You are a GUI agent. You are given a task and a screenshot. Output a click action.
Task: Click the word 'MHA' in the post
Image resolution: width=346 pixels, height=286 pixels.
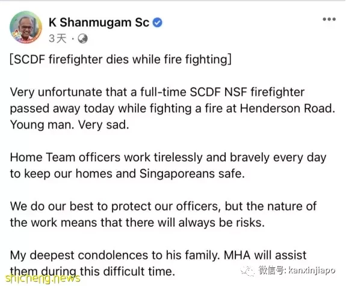pos(237,255)
